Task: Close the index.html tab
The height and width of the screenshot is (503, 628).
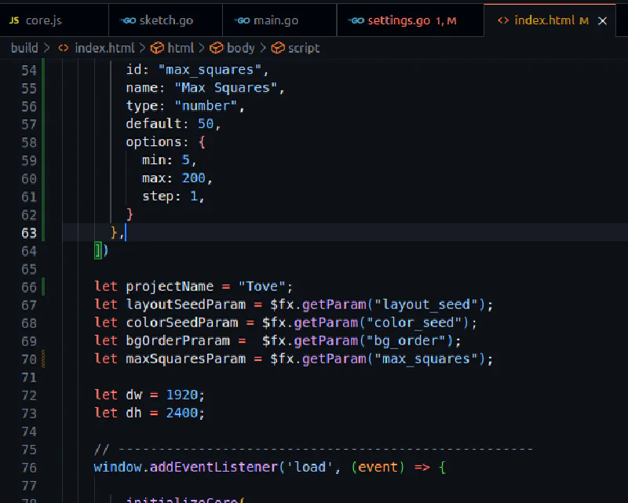Action: click(602, 21)
